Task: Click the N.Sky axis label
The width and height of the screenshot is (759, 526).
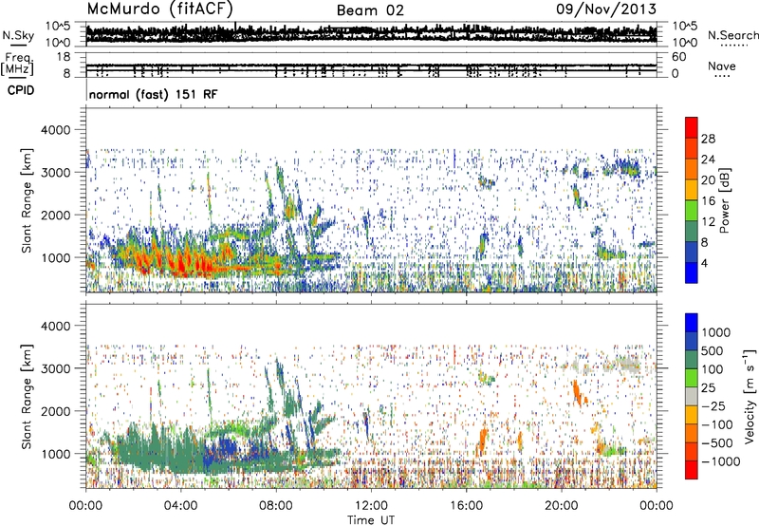Action: pos(18,35)
